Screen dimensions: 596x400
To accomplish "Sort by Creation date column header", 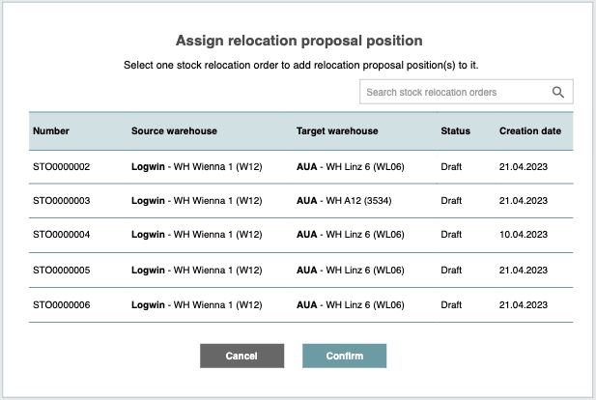I will tap(530, 131).
